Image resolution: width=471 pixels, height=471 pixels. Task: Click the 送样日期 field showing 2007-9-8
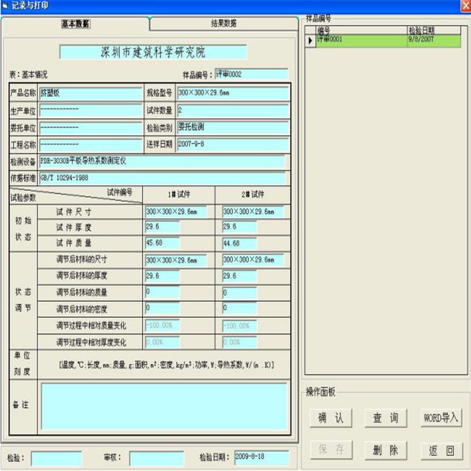tap(232, 144)
